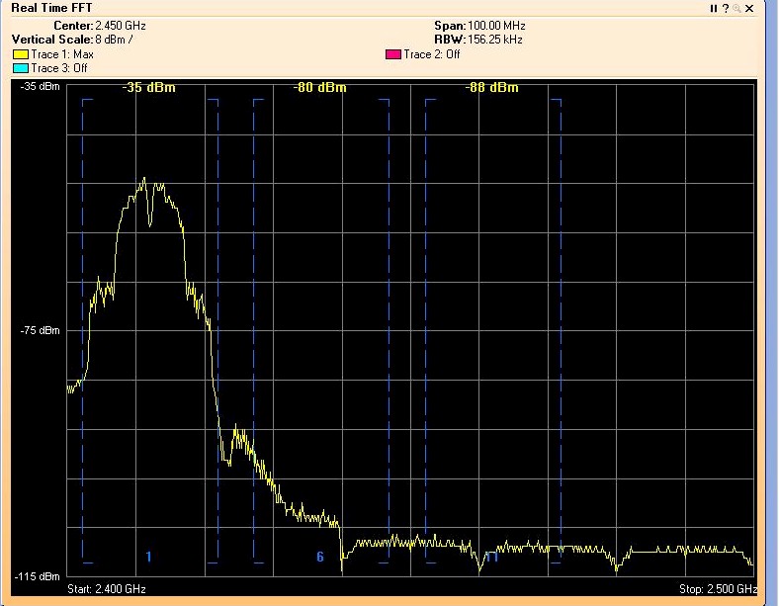
Task: Click the 'Trace 2: Off' label
Action: [432, 54]
